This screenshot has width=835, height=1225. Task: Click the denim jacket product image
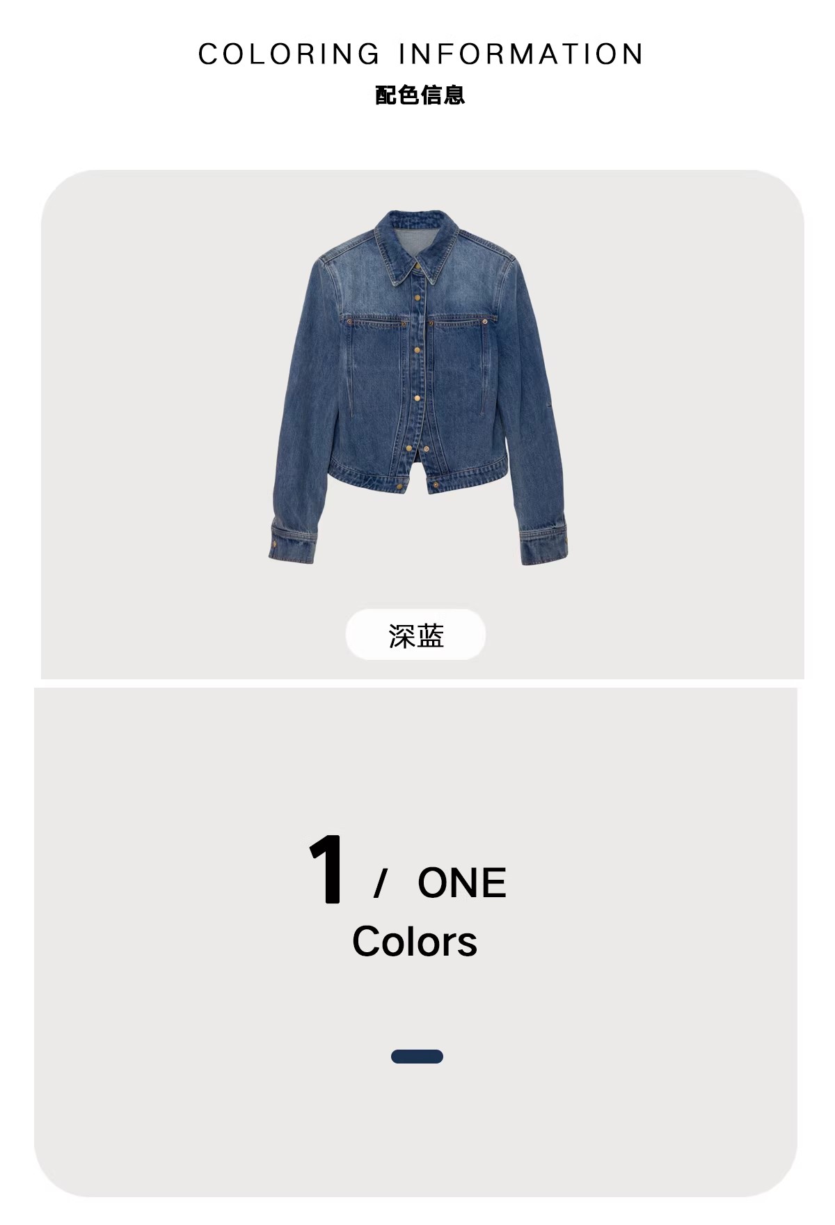tap(418, 387)
